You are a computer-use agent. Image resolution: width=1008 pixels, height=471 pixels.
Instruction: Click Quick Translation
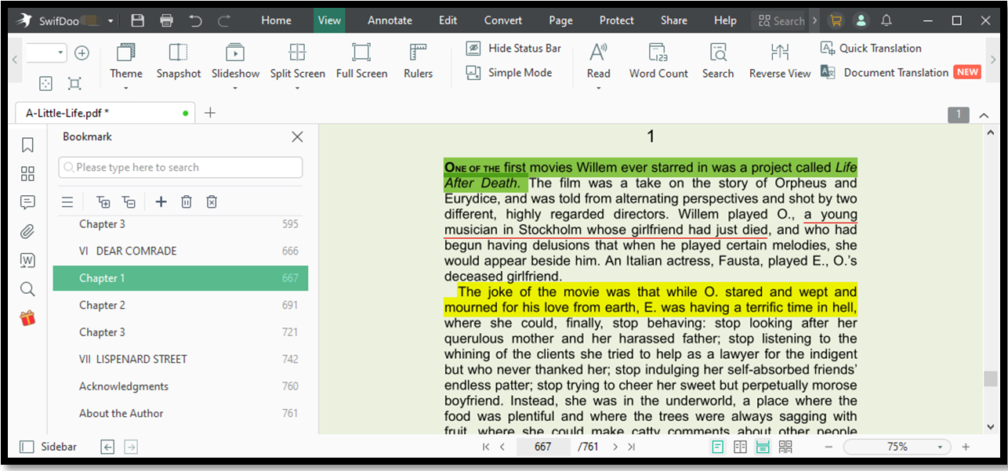871,49
